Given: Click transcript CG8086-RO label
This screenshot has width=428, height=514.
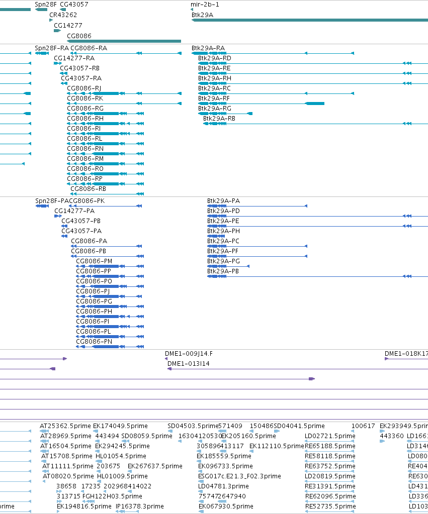Looking at the screenshot, I should [x=85, y=169].
